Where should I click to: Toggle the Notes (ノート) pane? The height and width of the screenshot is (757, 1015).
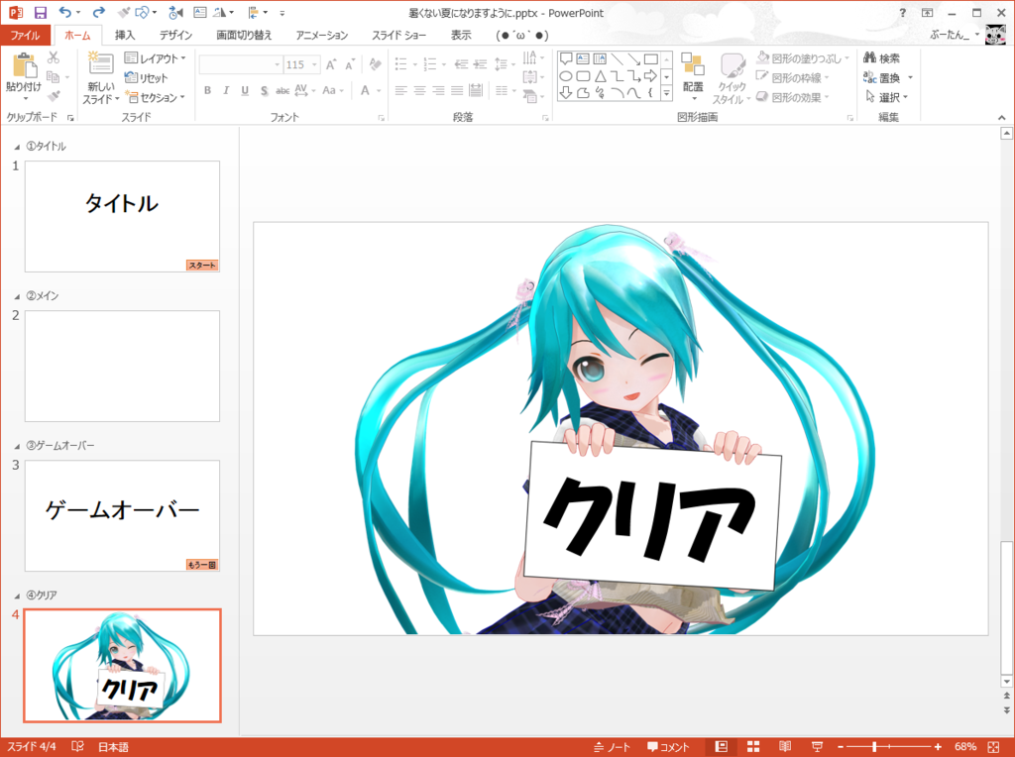click(x=612, y=747)
